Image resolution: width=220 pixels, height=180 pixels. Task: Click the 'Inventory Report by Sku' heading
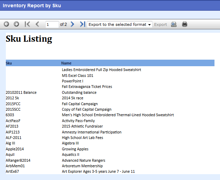(x=32, y=6)
